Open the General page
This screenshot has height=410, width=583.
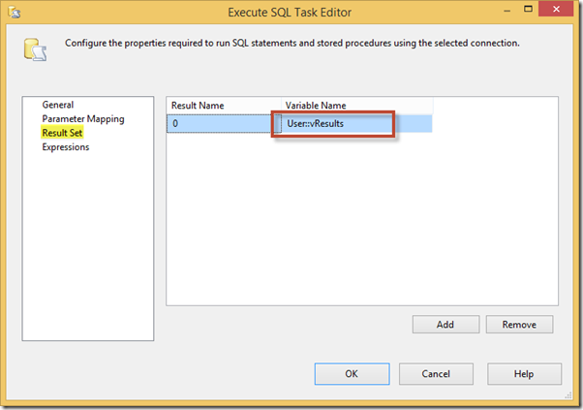pyautogui.click(x=58, y=105)
